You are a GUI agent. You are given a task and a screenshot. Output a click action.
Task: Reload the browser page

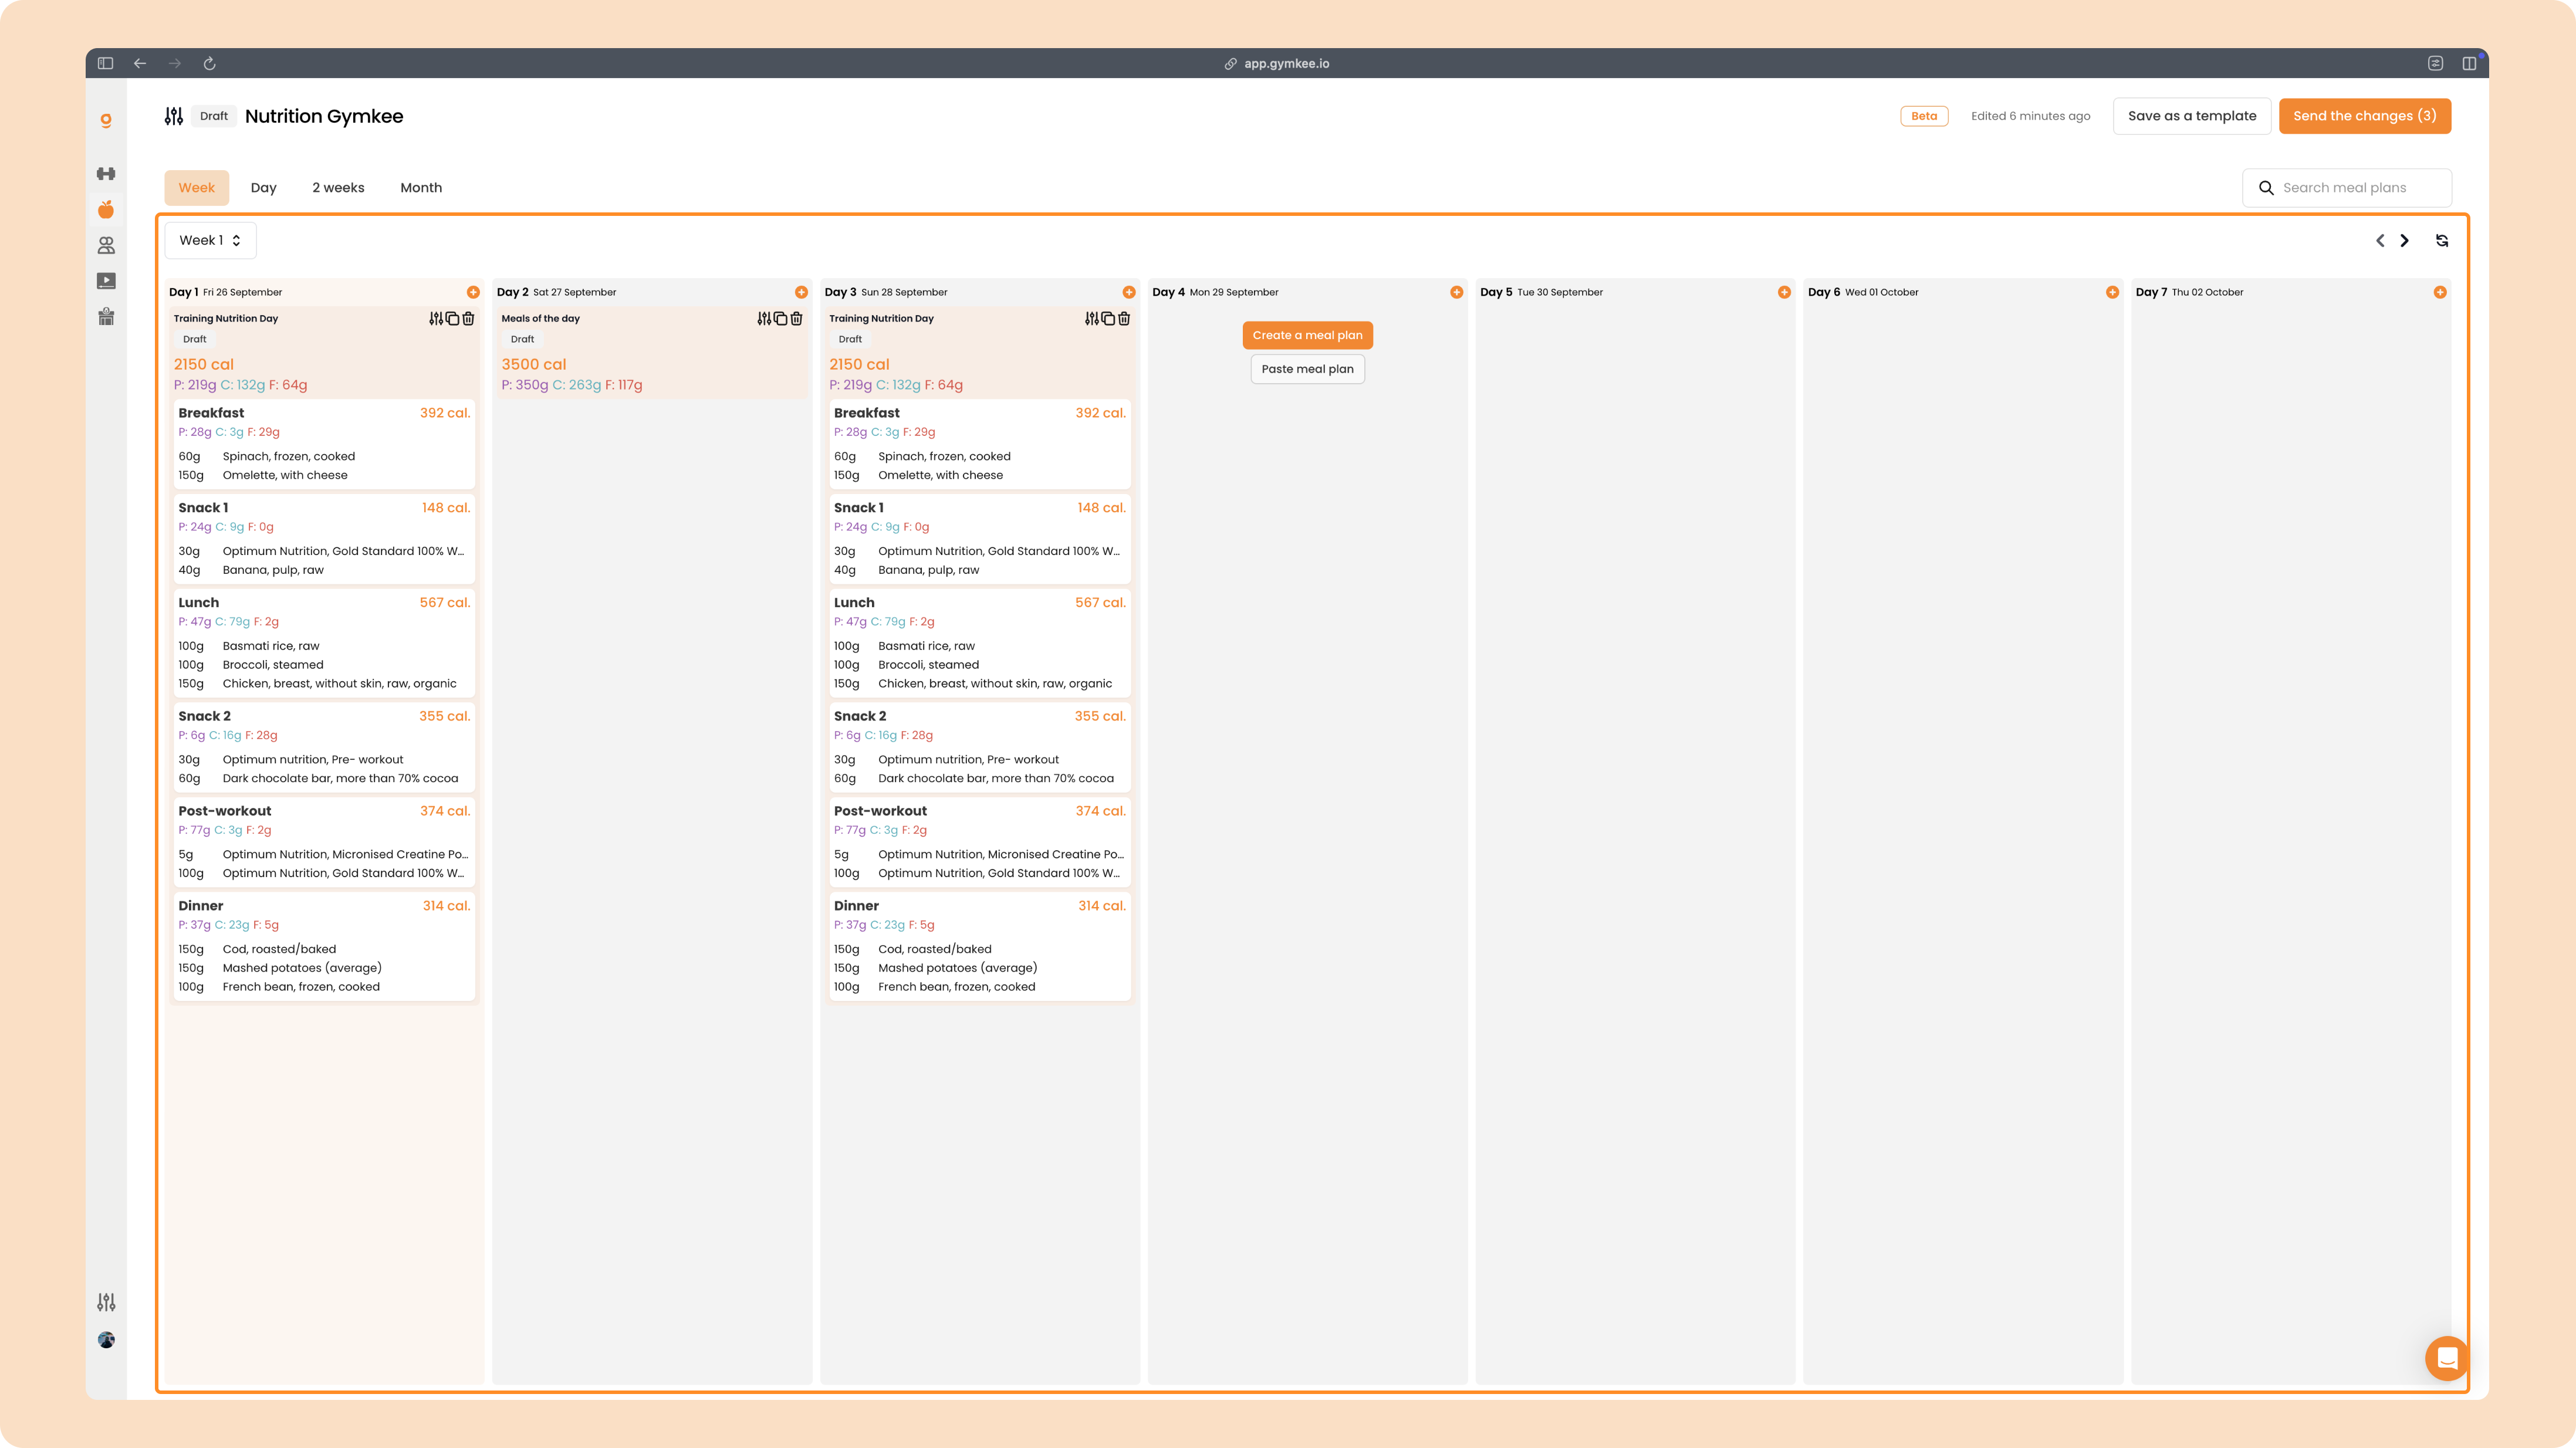[210, 63]
